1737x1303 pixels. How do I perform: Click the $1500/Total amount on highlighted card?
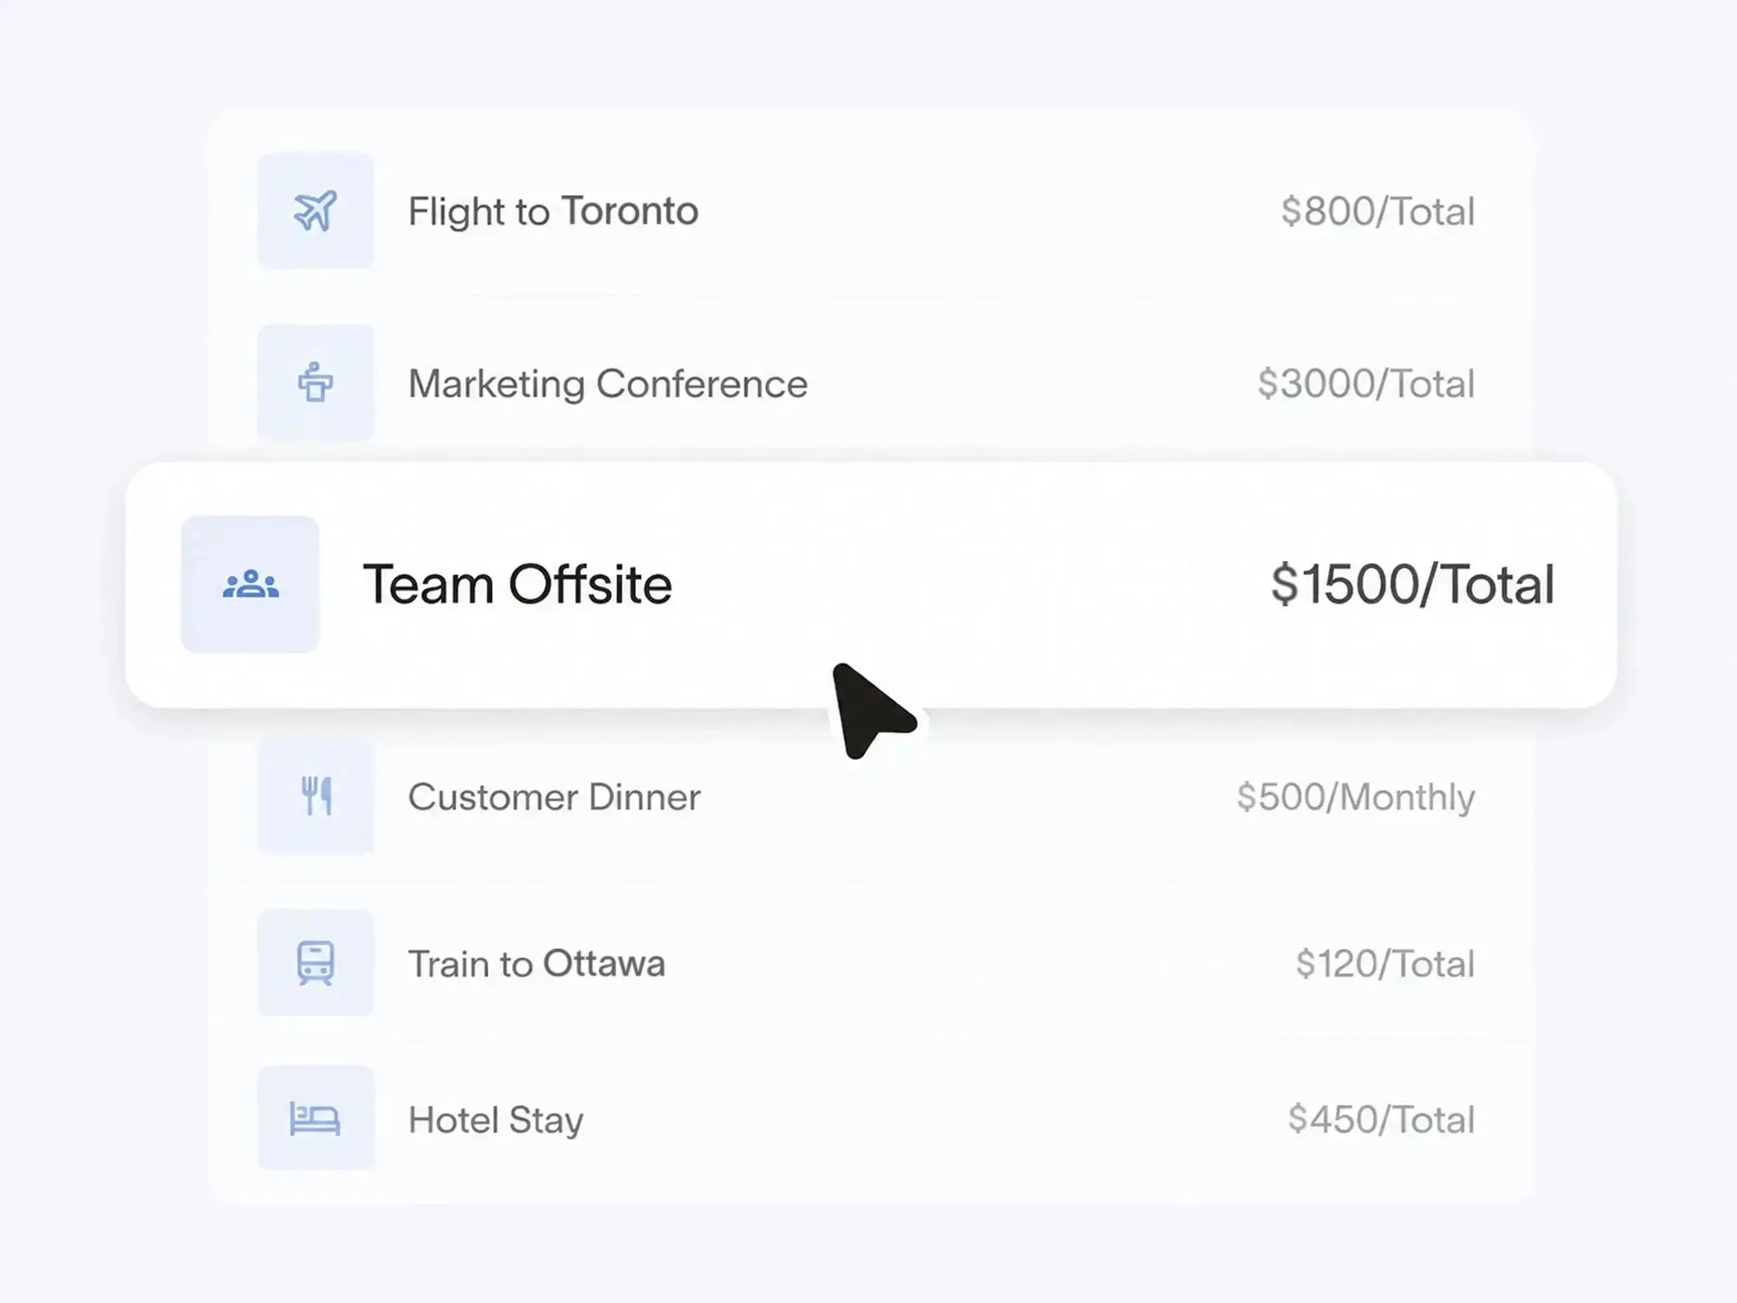[1413, 584]
